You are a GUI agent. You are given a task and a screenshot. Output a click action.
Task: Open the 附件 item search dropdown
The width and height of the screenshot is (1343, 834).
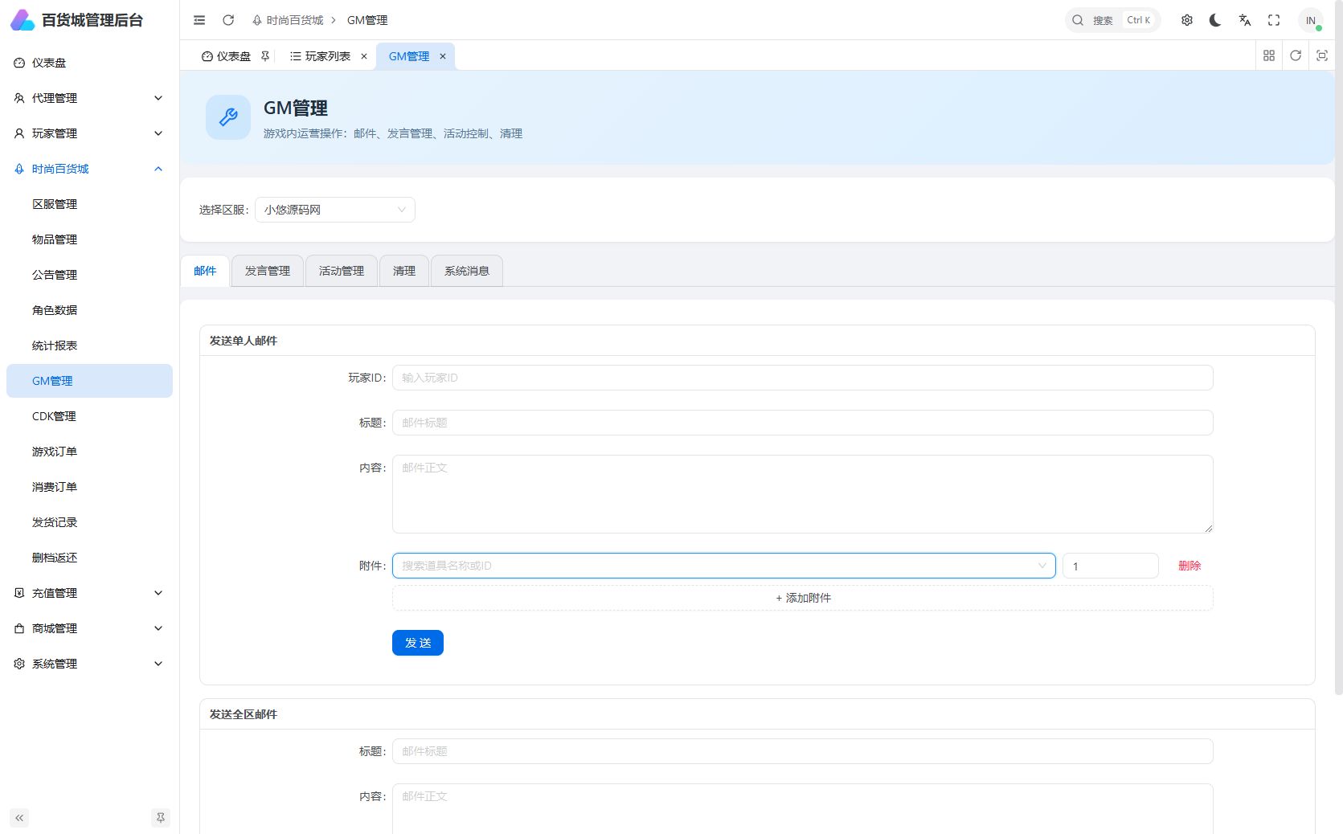[724, 566]
